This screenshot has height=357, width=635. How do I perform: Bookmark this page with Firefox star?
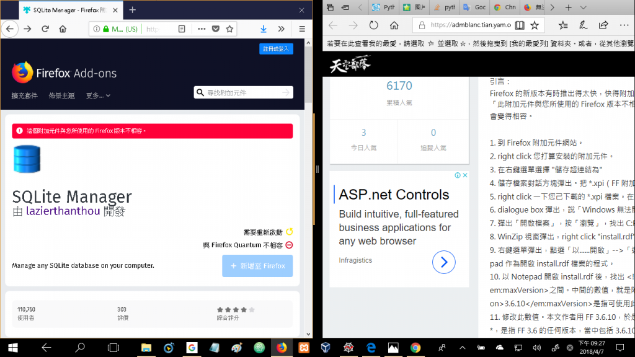click(229, 29)
